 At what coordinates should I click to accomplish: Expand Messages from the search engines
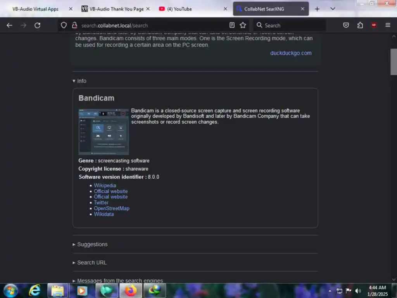click(118, 281)
